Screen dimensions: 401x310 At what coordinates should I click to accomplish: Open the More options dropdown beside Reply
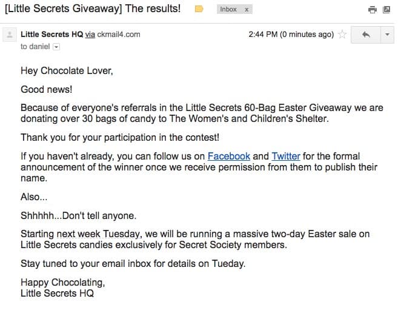[386, 35]
